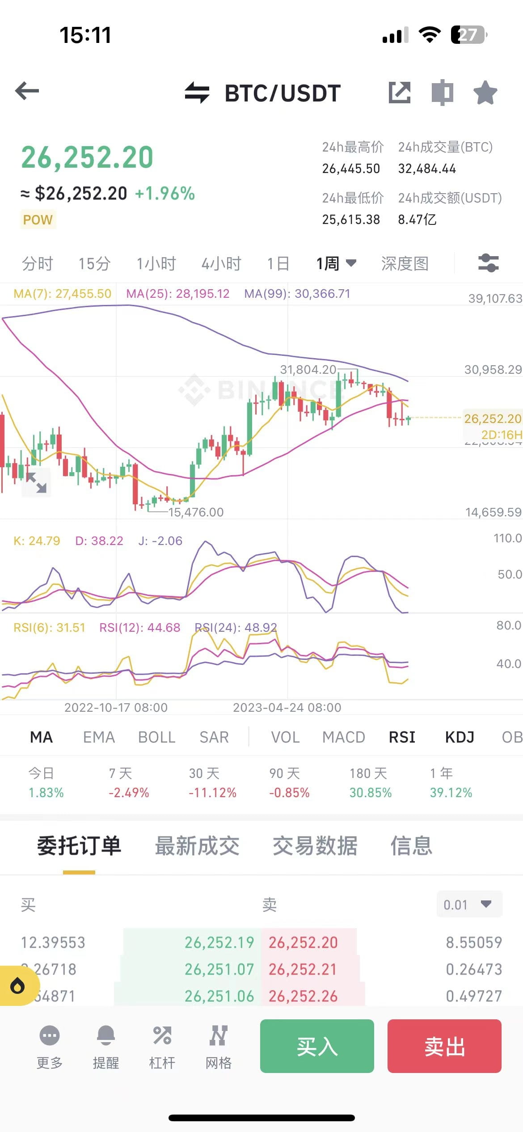The height and width of the screenshot is (1132, 523).
Task: Toggle the EMA indicator
Action: pyautogui.click(x=99, y=737)
